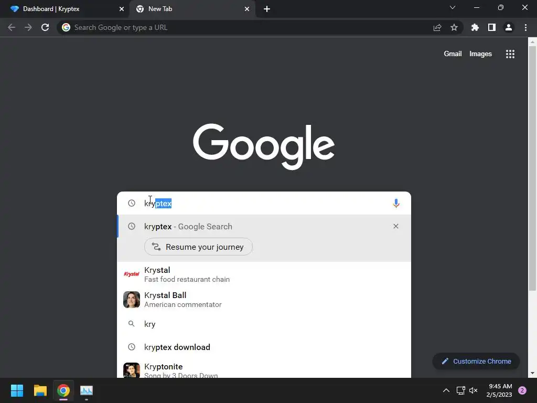
Task: Click the Krystal Ball photo thumbnail
Action: click(132, 300)
